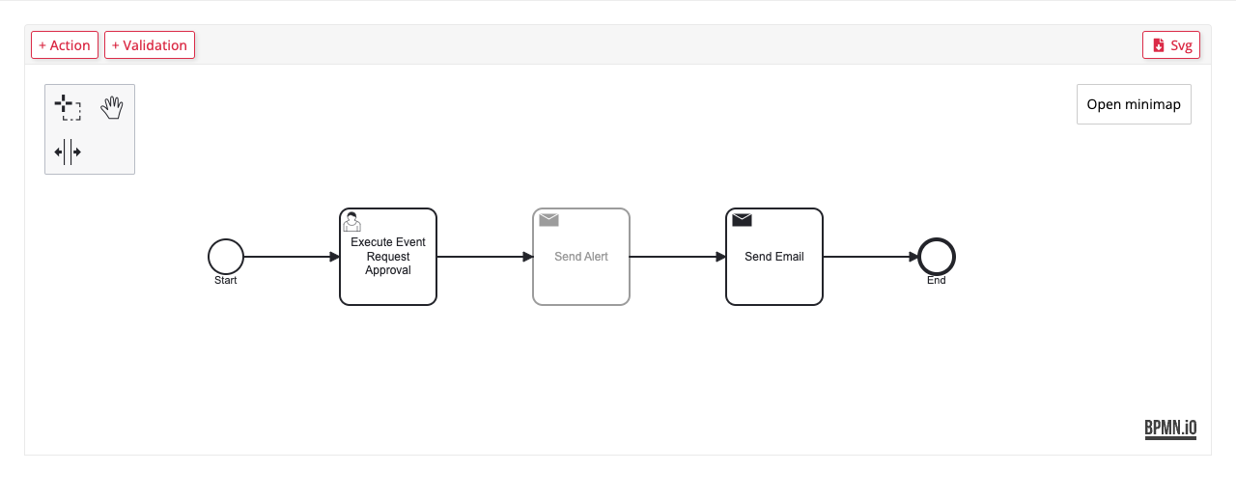Download the diagram with the Svg button
This screenshot has height=499, width=1236.
click(x=1171, y=45)
